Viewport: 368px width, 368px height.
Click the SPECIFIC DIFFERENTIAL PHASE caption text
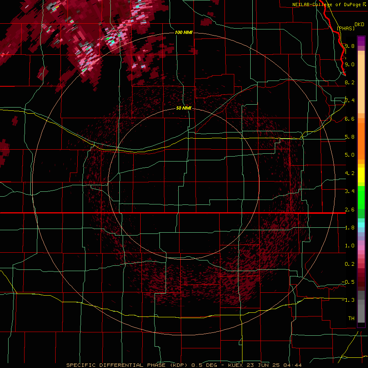coord(116,365)
